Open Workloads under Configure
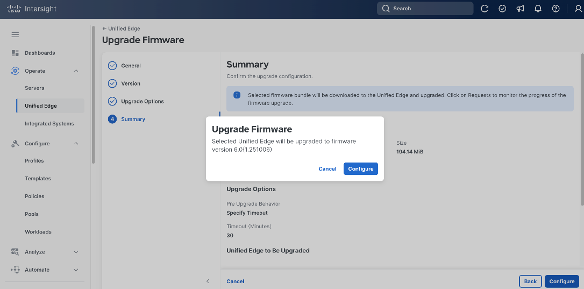 pos(38,232)
